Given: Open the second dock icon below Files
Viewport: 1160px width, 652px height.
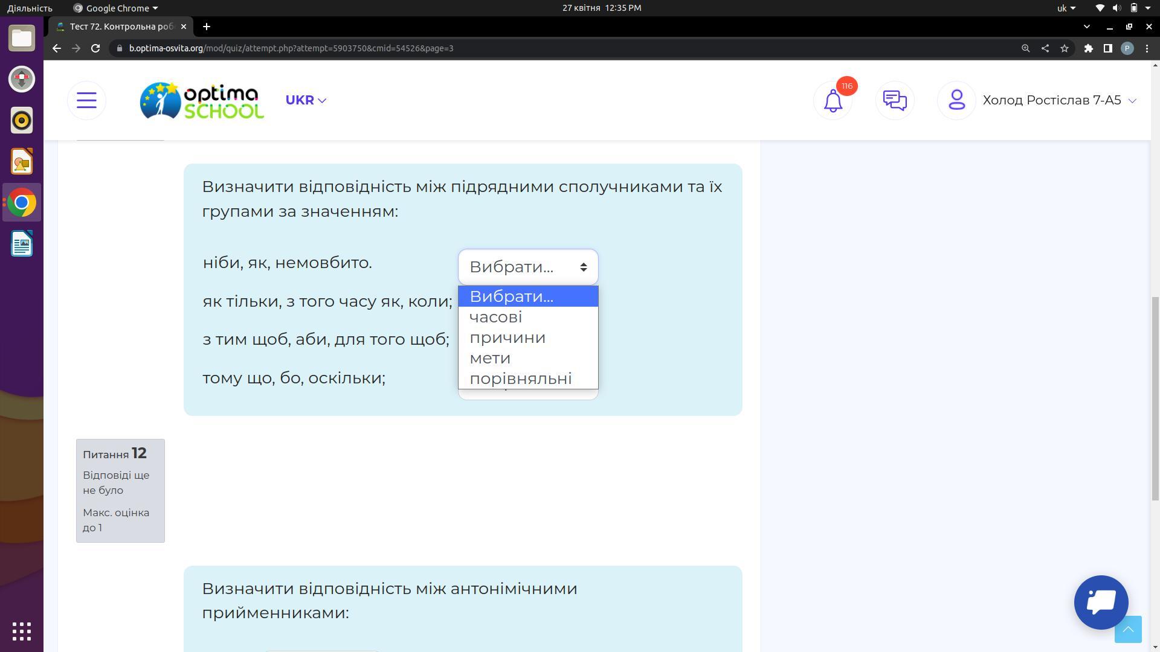Looking at the screenshot, I should (x=22, y=79).
